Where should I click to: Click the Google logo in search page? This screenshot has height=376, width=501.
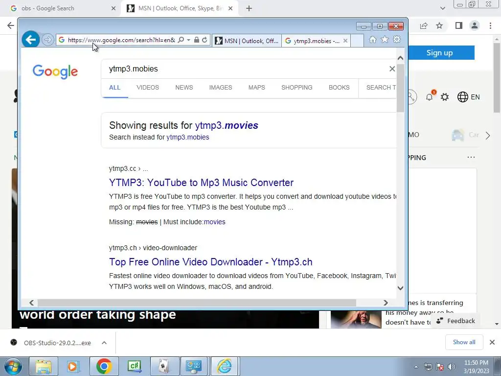[x=55, y=71]
